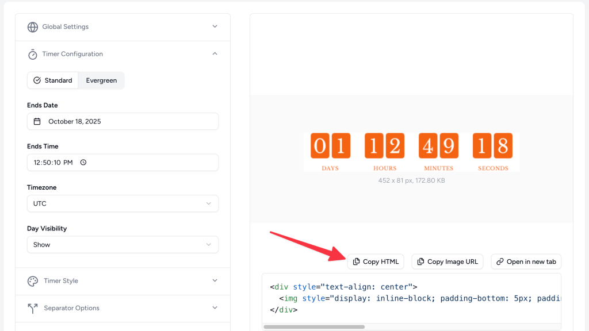
Task: Select the Standard timer mode
Action: click(53, 80)
